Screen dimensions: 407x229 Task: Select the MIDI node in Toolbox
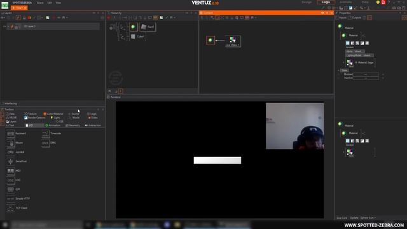tap(14, 170)
